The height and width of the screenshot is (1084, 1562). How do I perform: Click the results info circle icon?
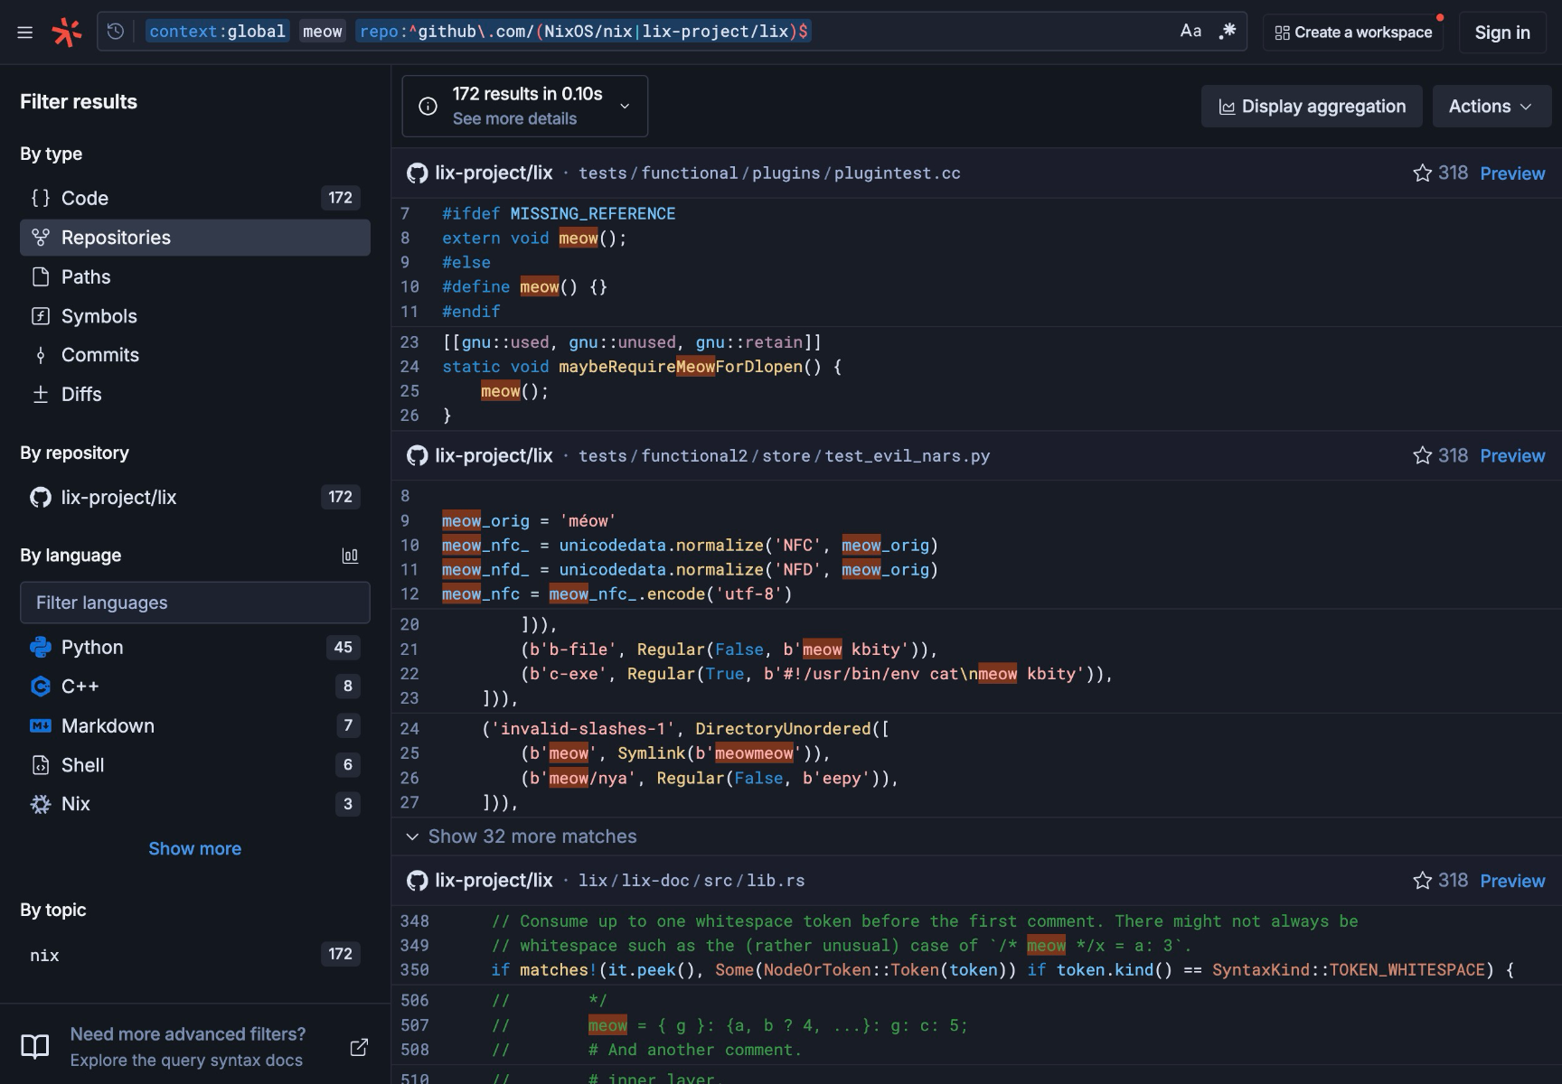(428, 107)
